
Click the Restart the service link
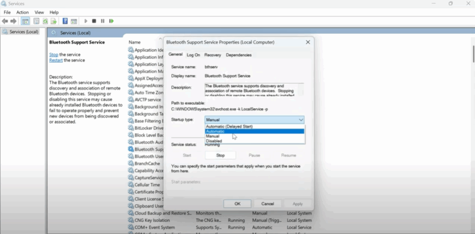coord(56,60)
